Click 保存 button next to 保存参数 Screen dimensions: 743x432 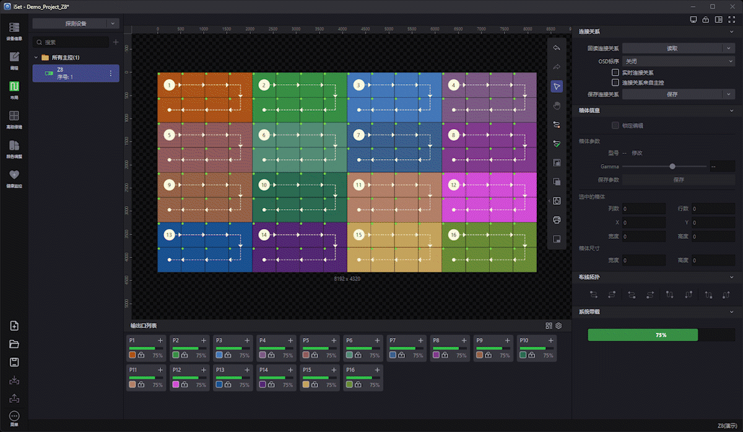678,179
